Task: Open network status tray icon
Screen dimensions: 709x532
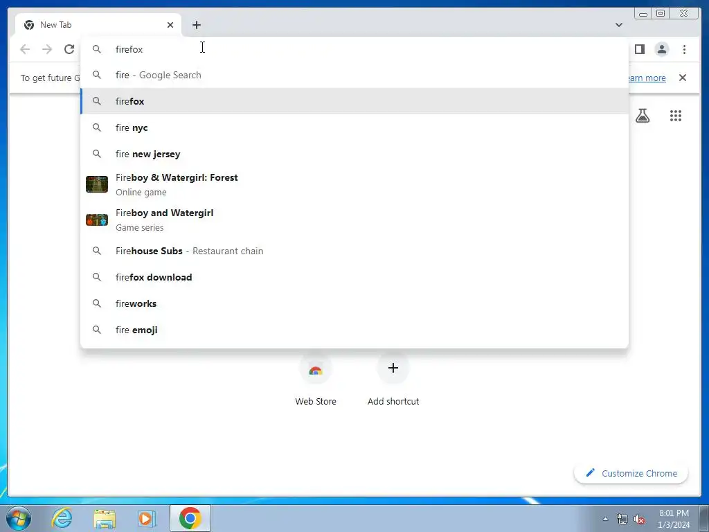Action: coord(622,519)
